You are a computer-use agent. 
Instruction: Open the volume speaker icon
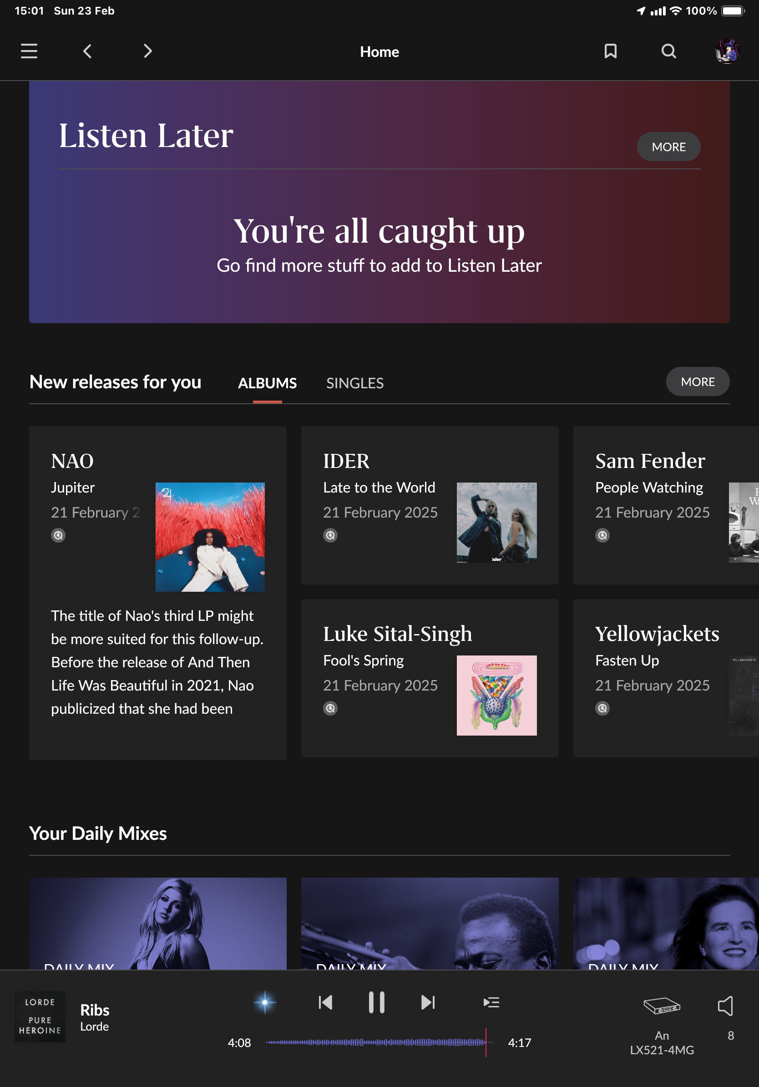pos(725,1006)
